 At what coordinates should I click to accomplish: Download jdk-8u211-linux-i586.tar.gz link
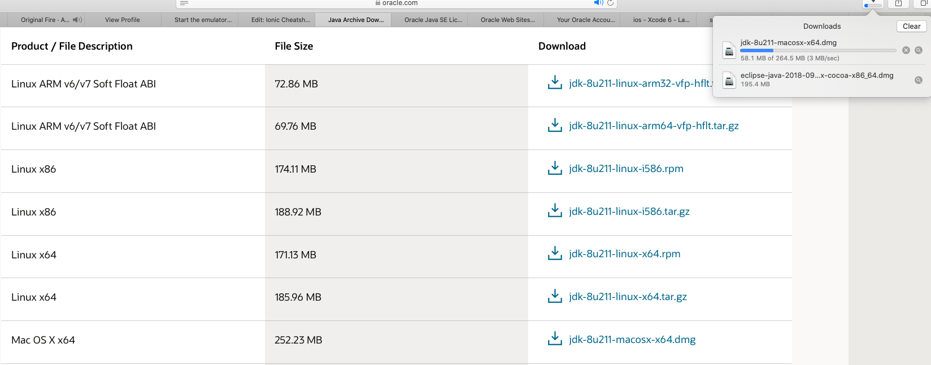[x=629, y=212]
